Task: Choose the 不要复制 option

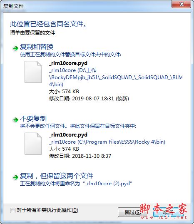Action: (x=33, y=118)
